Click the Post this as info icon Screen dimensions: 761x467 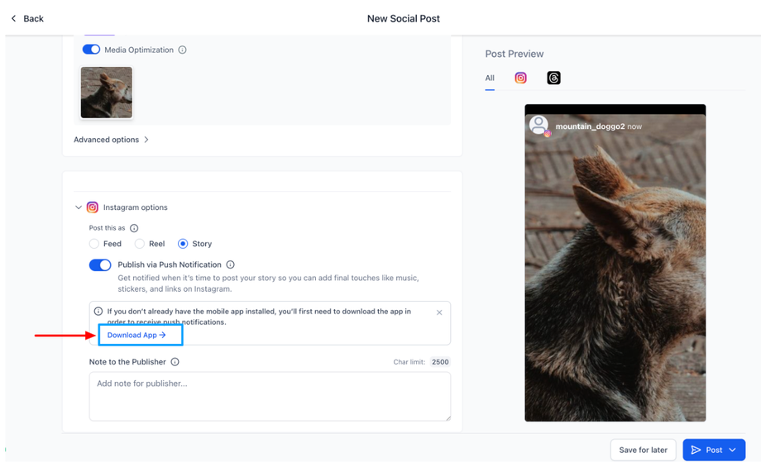click(134, 228)
